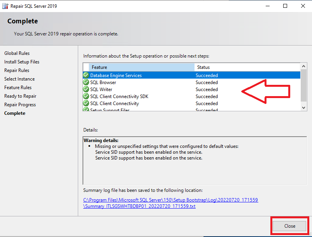The height and width of the screenshot is (237, 312).
Task: Click the 'Missing or unspecified settings' warning line
Action: (167, 146)
